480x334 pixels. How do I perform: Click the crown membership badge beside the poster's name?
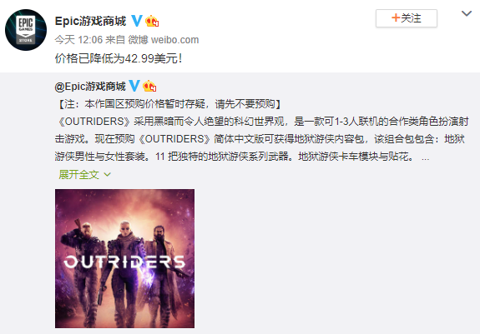click(152, 21)
